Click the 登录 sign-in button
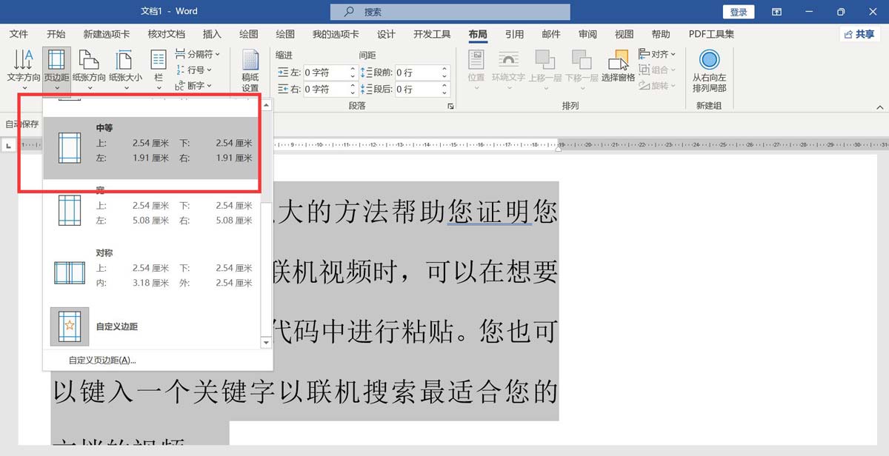Image resolution: width=889 pixels, height=456 pixels. (x=739, y=12)
